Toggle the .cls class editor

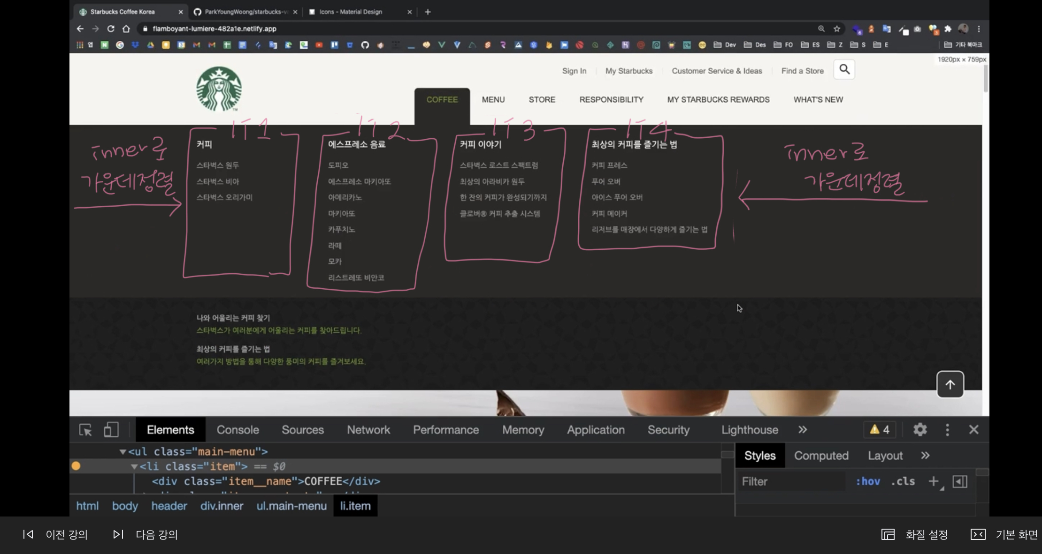click(903, 481)
